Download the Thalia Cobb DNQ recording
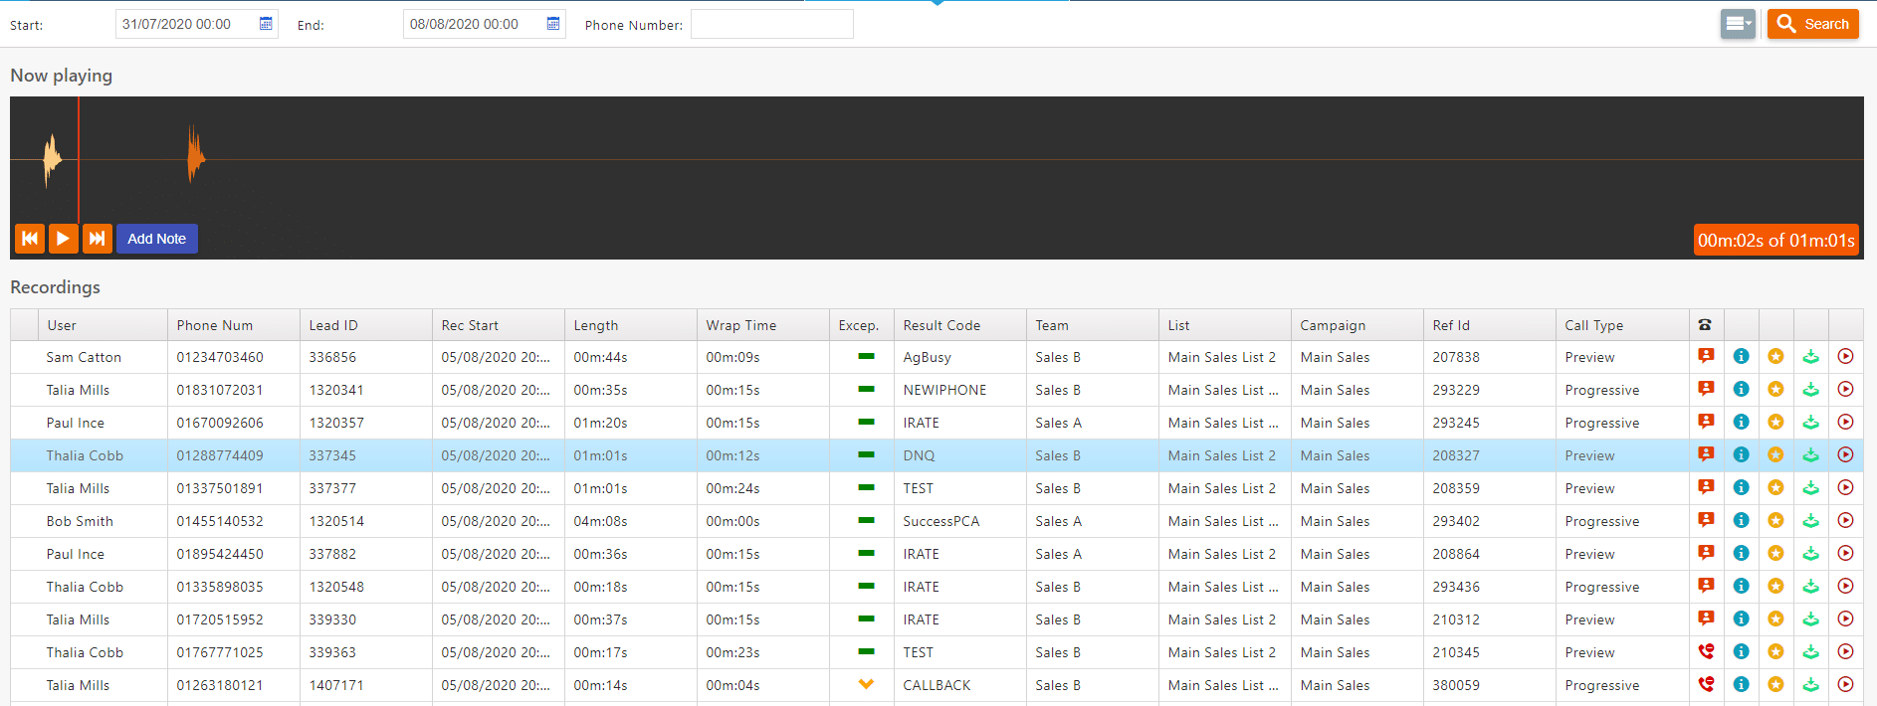 pos(1810,454)
